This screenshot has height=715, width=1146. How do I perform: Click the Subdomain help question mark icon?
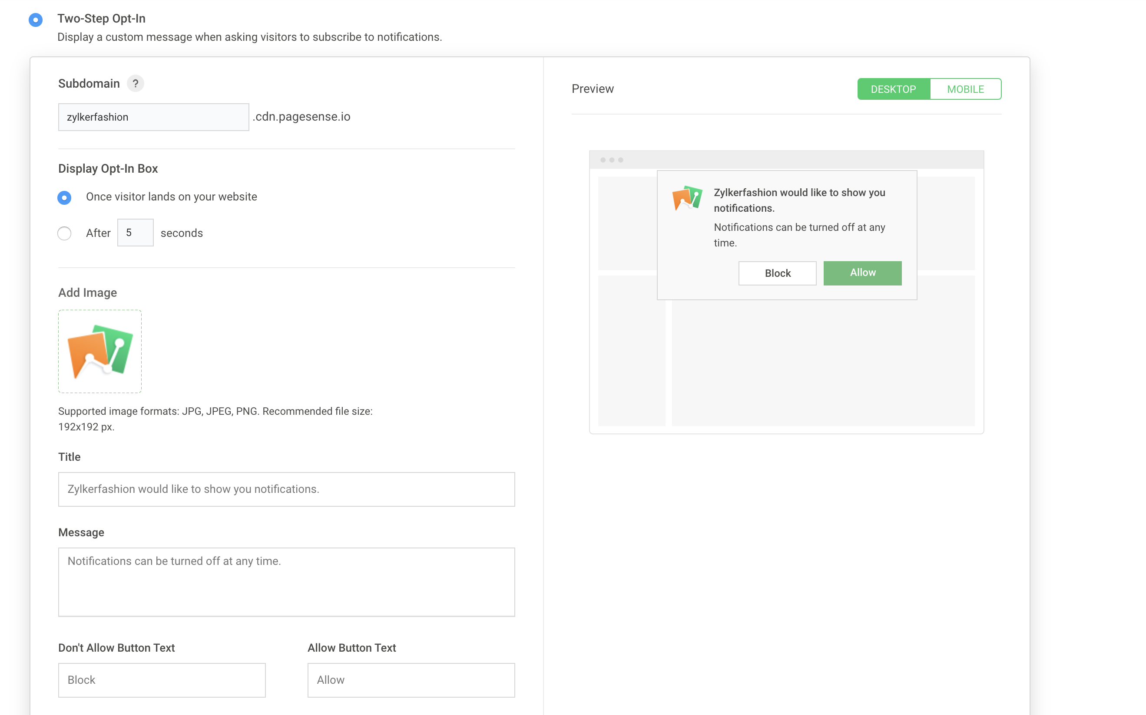tap(136, 83)
